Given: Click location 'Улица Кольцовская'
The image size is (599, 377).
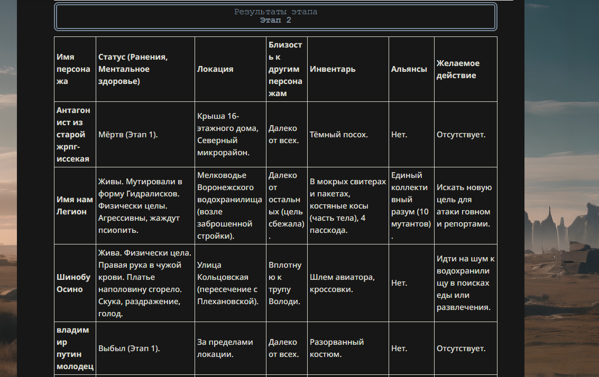Looking at the screenshot, I should 231,283.
